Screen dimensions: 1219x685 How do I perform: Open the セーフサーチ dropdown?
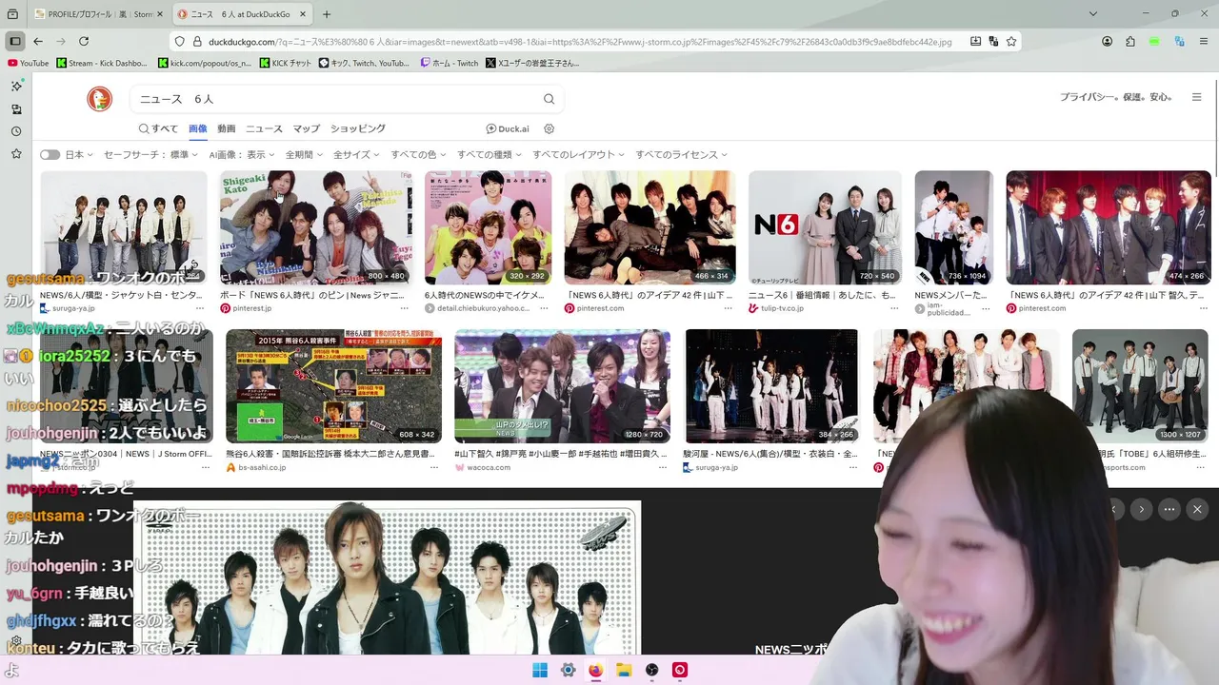click(150, 154)
